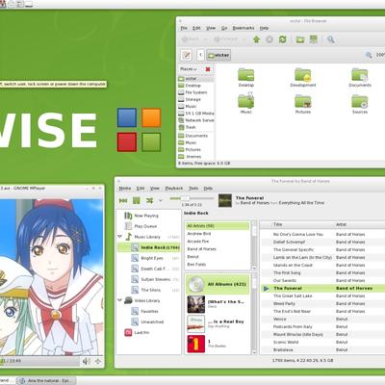Collapse the Video Library tree
385x385 pixels.
119,300
